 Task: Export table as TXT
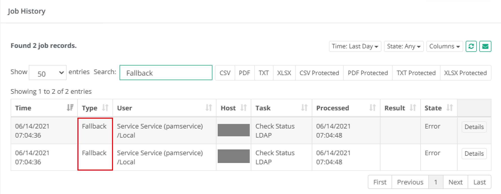coord(264,73)
